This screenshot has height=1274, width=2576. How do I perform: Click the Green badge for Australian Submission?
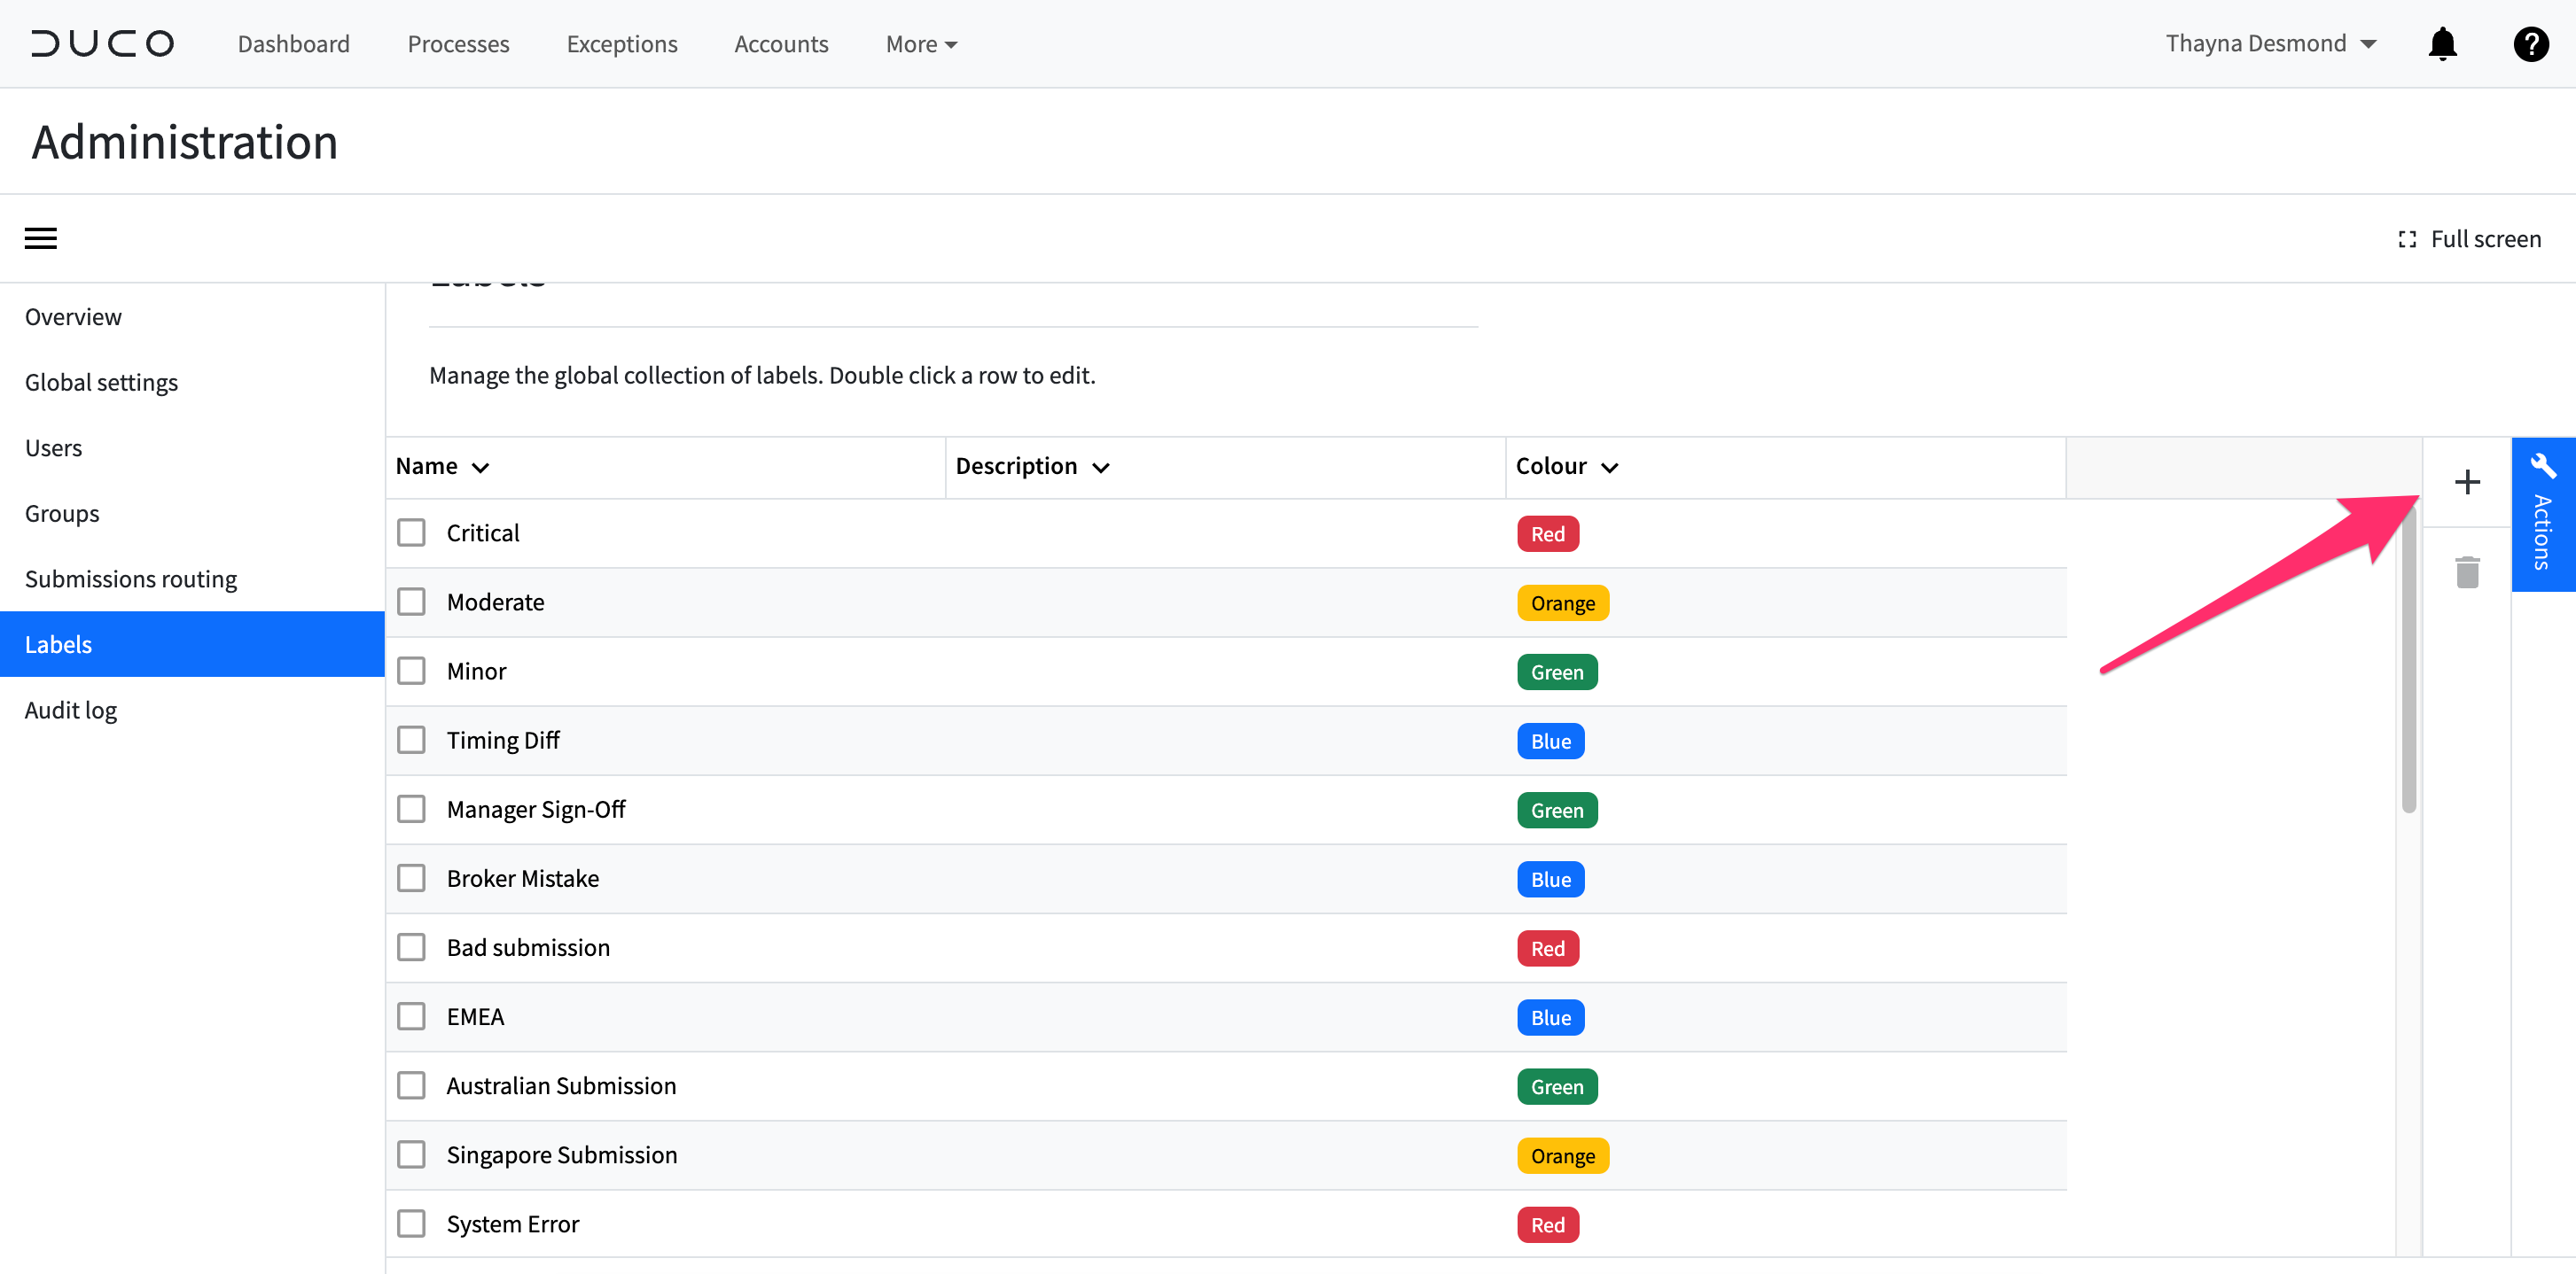(x=1557, y=1086)
